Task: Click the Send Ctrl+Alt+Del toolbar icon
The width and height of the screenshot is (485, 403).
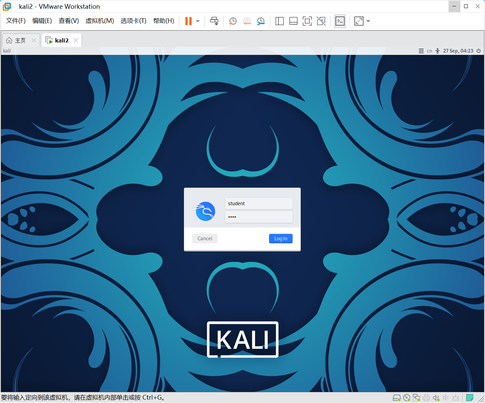Action: [214, 21]
